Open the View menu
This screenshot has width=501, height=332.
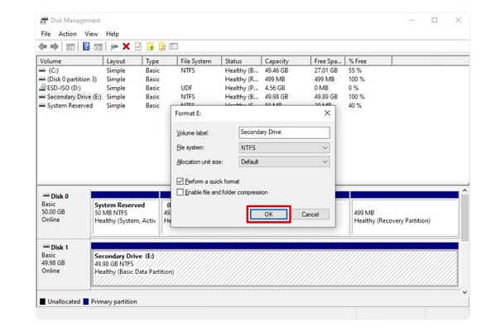pyautogui.click(x=91, y=34)
